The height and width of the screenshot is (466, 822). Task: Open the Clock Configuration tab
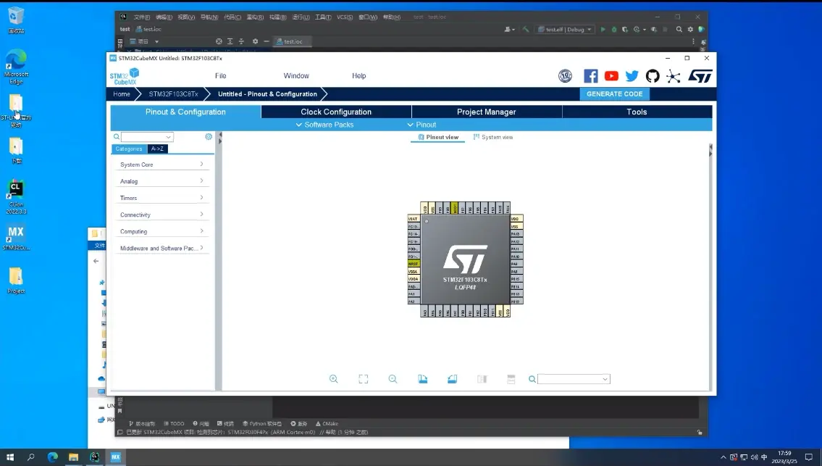336,112
